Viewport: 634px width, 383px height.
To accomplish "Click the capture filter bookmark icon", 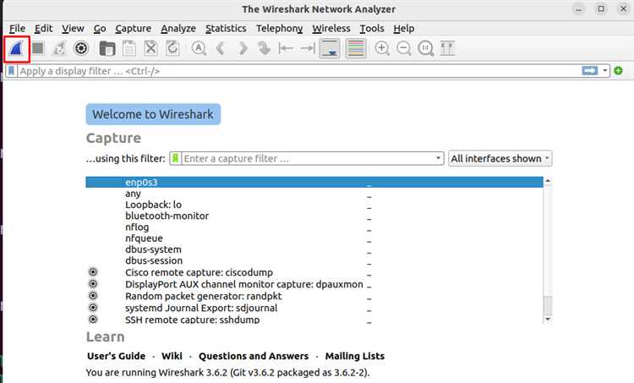I will pyautogui.click(x=176, y=159).
